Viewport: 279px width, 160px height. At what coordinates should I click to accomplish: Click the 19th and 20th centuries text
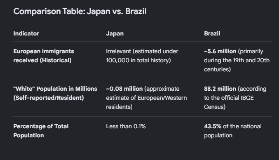point(237,65)
